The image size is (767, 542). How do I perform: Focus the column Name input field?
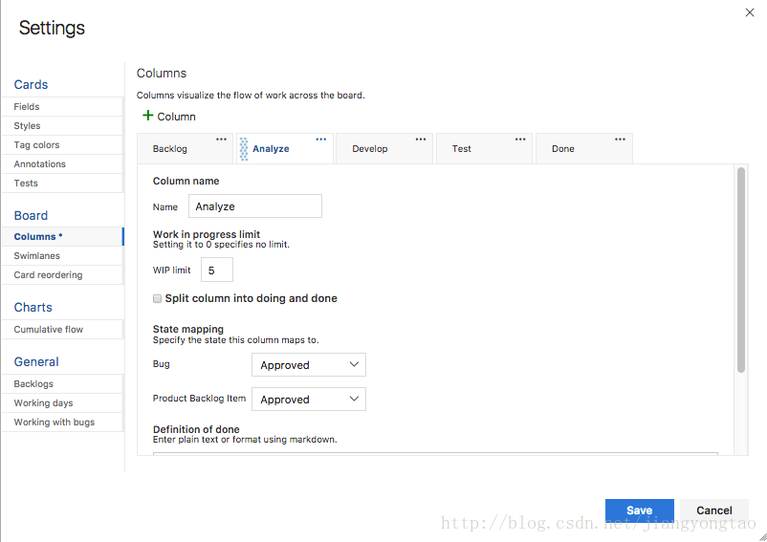point(255,206)
